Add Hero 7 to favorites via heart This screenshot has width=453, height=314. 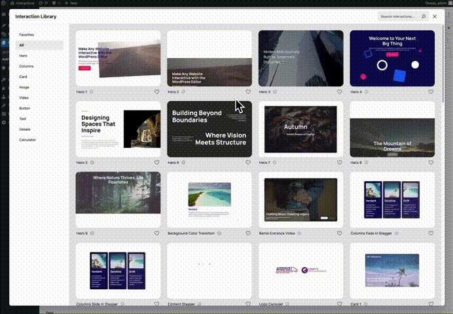click(x=339, y=162)
